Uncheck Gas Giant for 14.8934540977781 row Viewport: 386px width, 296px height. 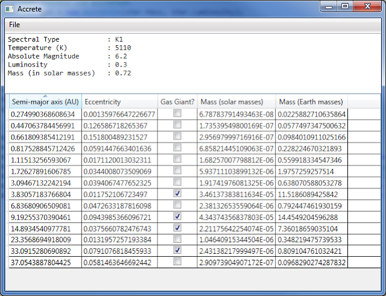pos(177,227)
